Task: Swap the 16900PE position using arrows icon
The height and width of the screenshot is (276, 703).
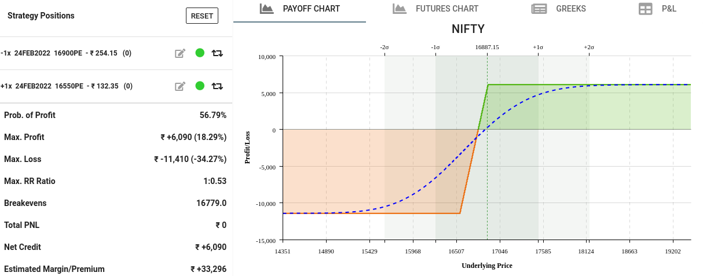Action: click(x=217, y=53)
